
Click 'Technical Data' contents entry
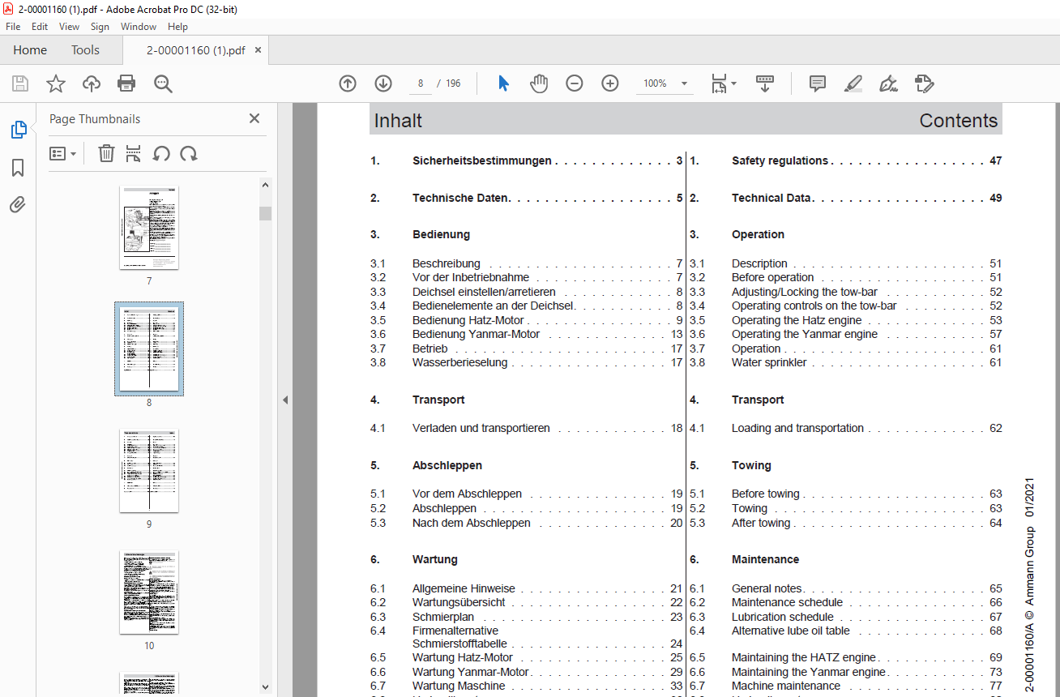[x=771, y=198]
